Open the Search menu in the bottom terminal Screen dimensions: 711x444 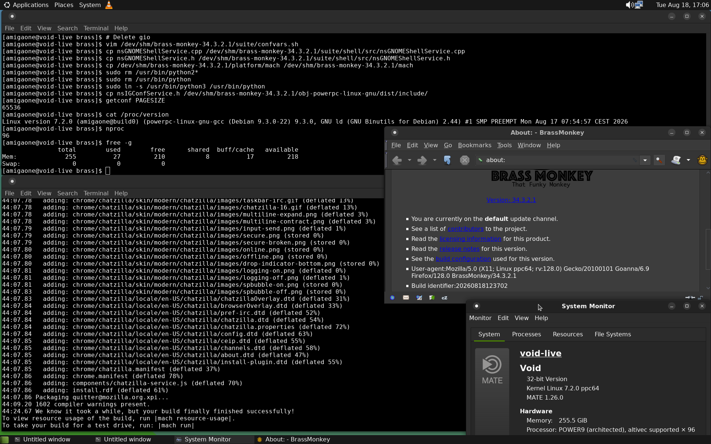[67, 194]
